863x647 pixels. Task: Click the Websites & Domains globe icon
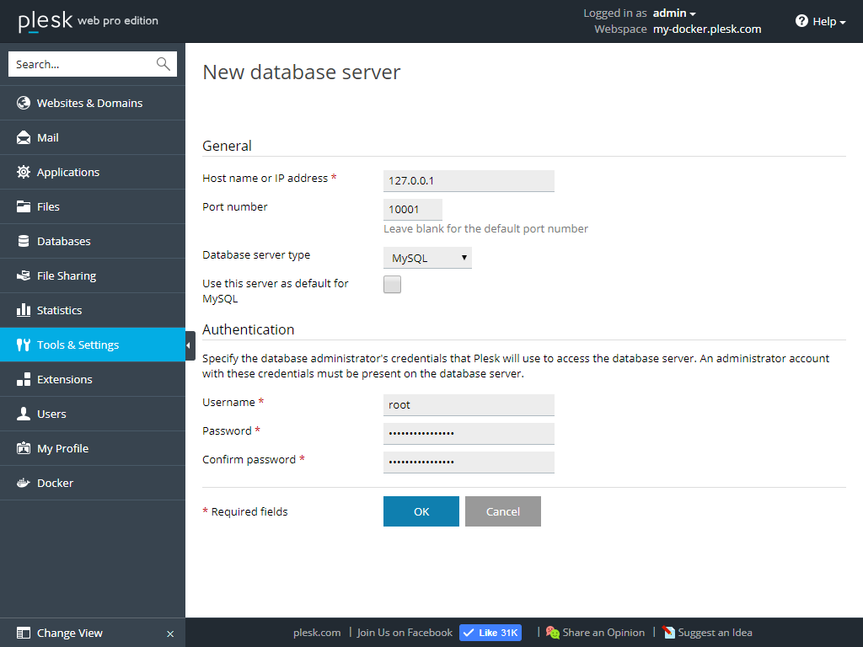[23, 103]
